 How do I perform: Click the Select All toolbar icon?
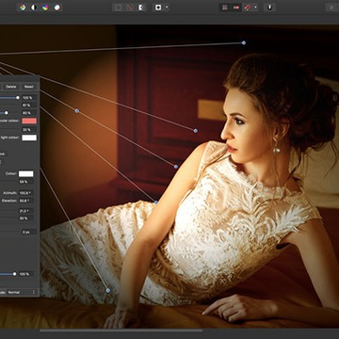pos(119,8)
